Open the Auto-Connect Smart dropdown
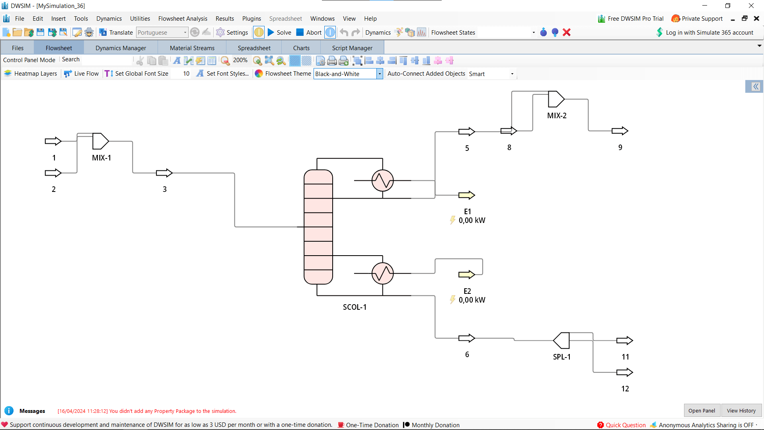Image resolution: width=764 pixels, height=430 pixels. tap(512, 74)
